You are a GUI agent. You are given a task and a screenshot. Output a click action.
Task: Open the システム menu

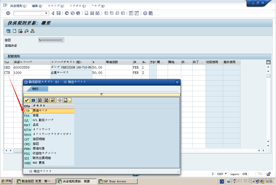click(x=78, y=6)
